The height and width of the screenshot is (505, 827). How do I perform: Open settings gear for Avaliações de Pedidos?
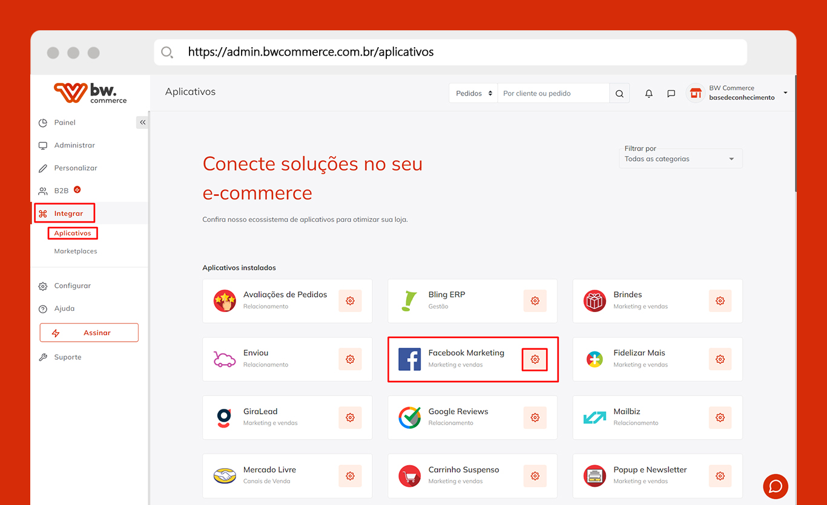click(350, 301)
